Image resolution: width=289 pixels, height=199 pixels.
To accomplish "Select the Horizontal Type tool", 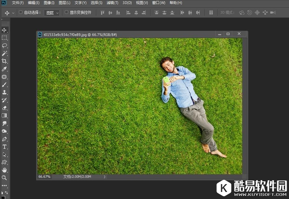I will pos(4,147).
